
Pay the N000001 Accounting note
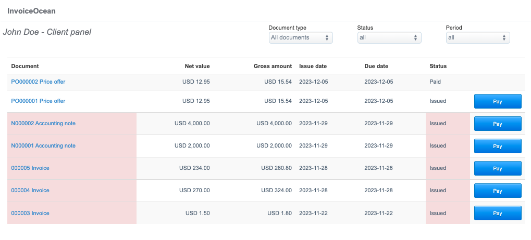click(497, 146)
